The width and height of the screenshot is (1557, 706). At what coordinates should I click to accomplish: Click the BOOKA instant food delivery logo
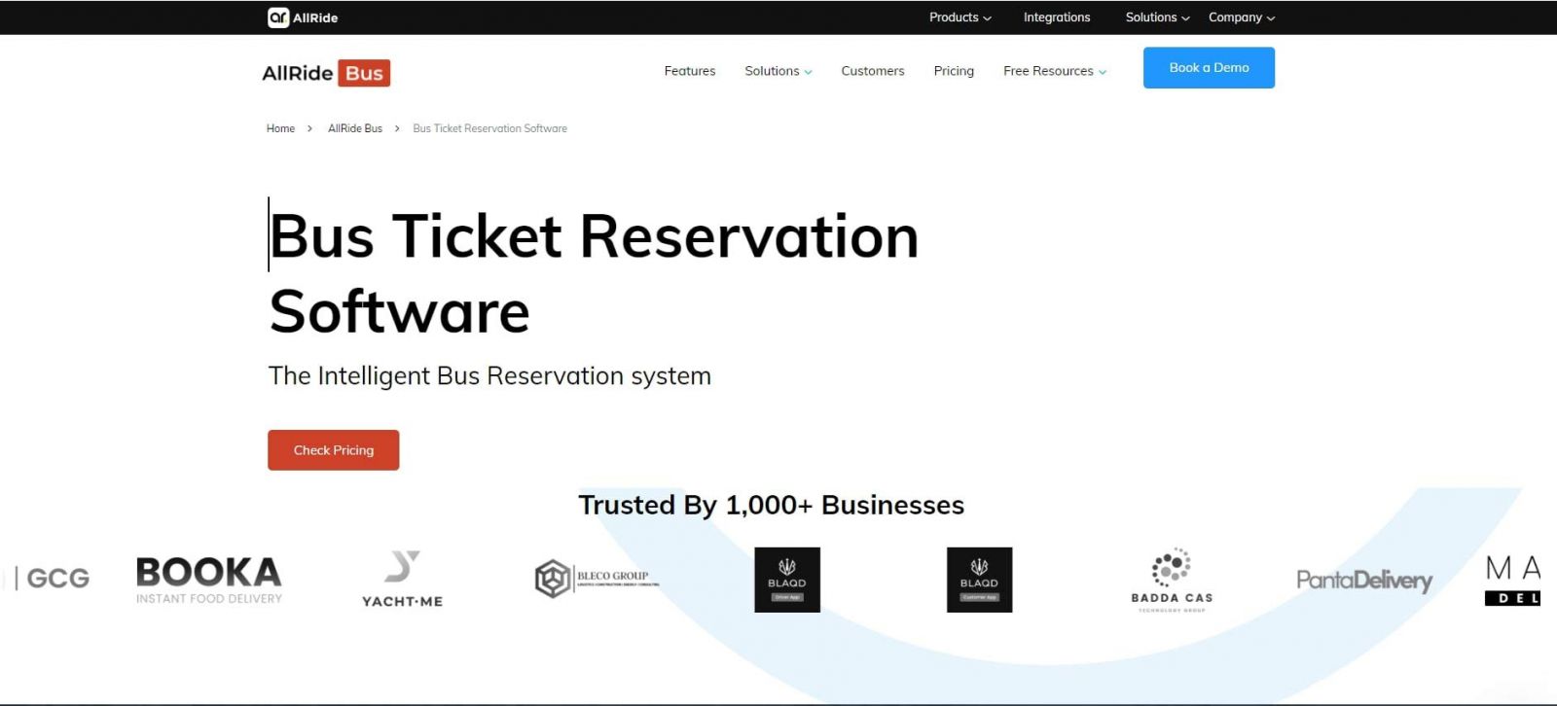coord(209,580)
